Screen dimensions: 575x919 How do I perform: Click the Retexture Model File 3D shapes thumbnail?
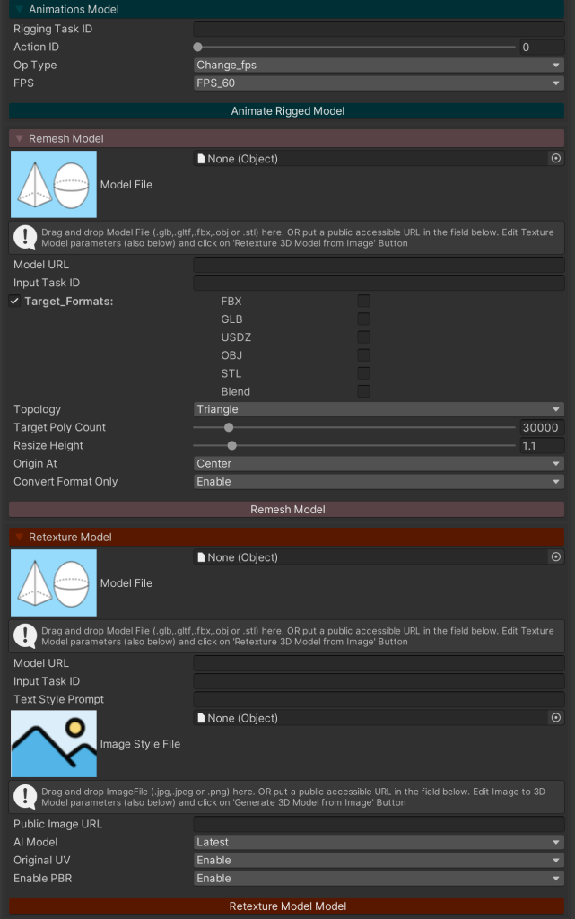pyautogui.click(x=54, y=583)
